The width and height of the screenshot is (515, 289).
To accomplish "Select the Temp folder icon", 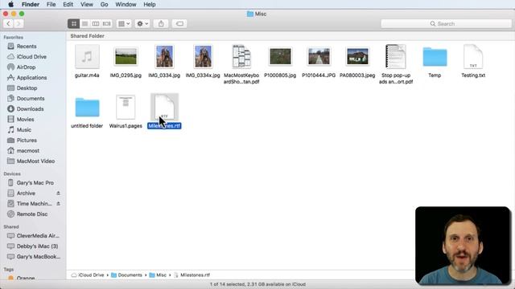I will (435, 57).
